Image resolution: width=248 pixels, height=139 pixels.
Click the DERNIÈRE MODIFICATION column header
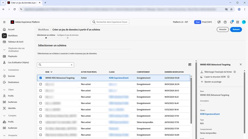(174, 72)
